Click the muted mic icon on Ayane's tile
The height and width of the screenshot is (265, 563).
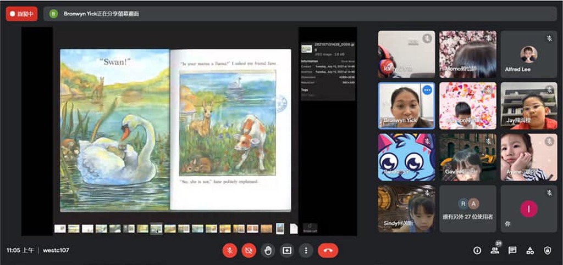click(549, 142)
